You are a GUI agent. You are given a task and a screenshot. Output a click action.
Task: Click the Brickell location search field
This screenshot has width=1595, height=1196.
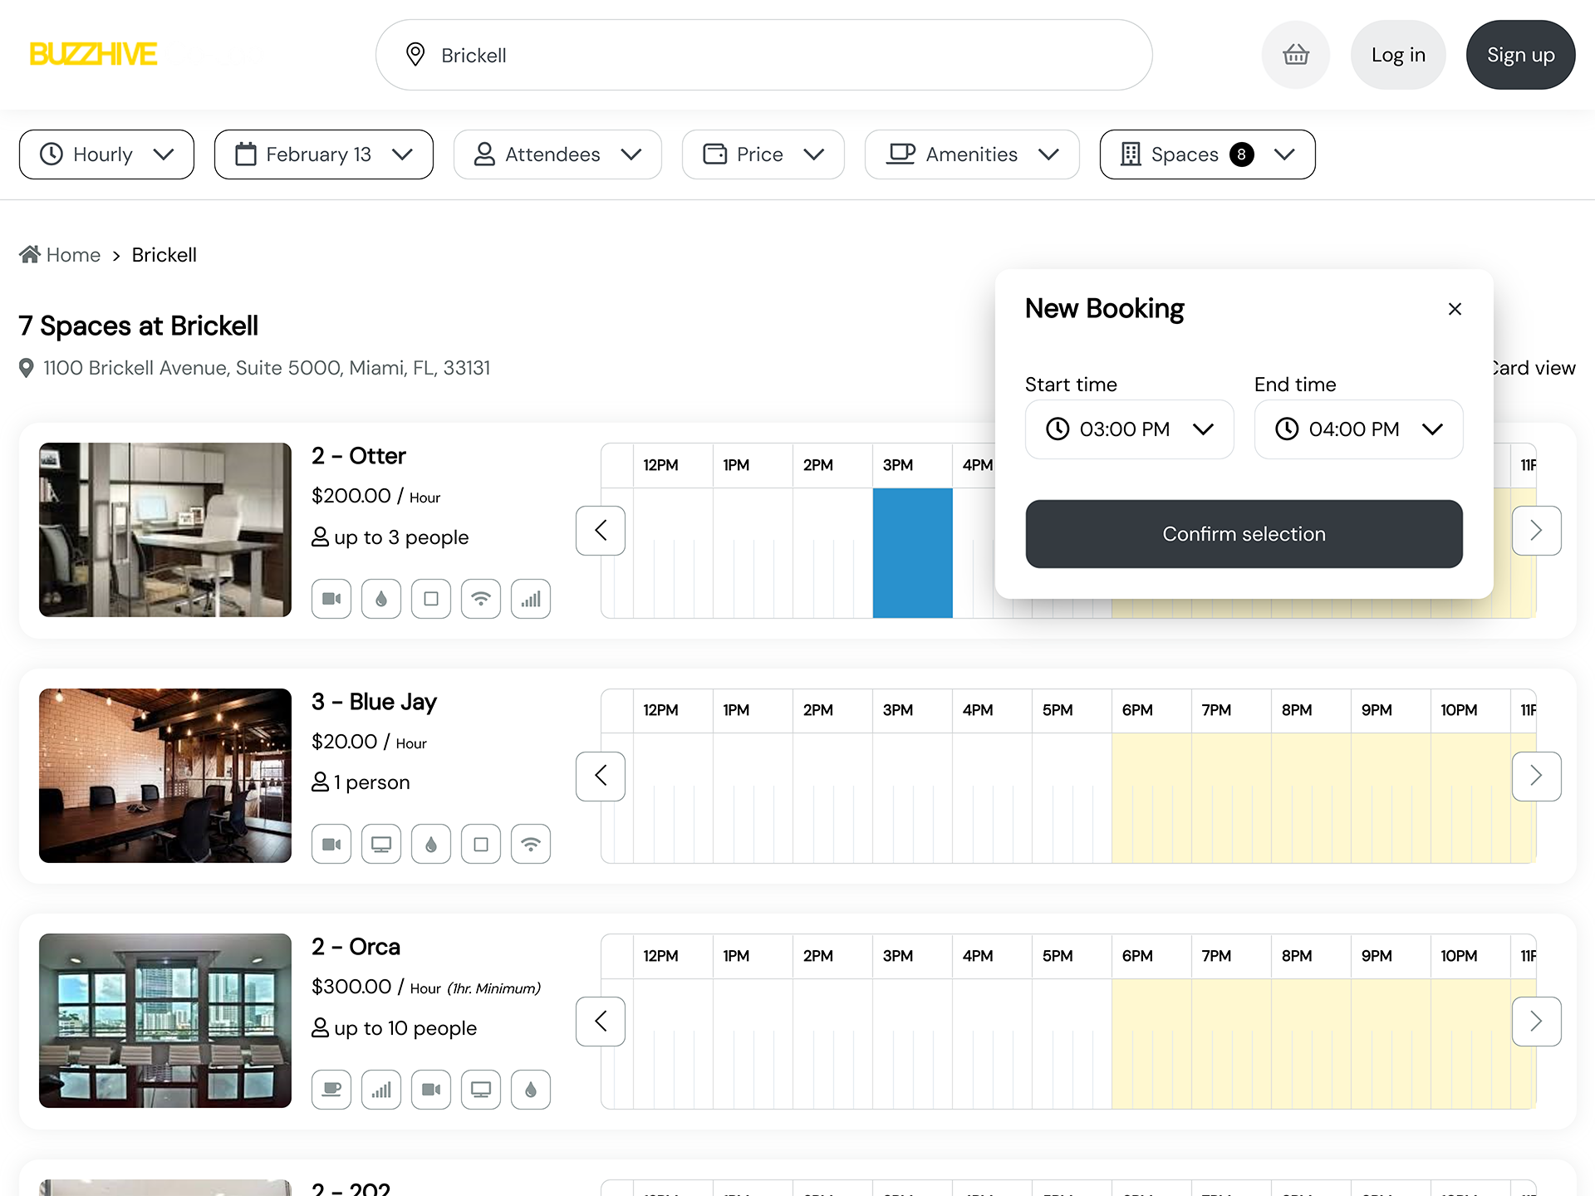click(763, 55)
